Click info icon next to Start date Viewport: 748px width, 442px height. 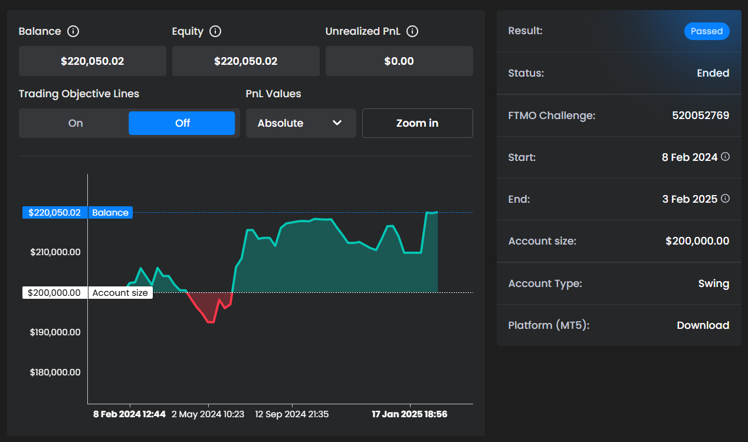point(726,157)
